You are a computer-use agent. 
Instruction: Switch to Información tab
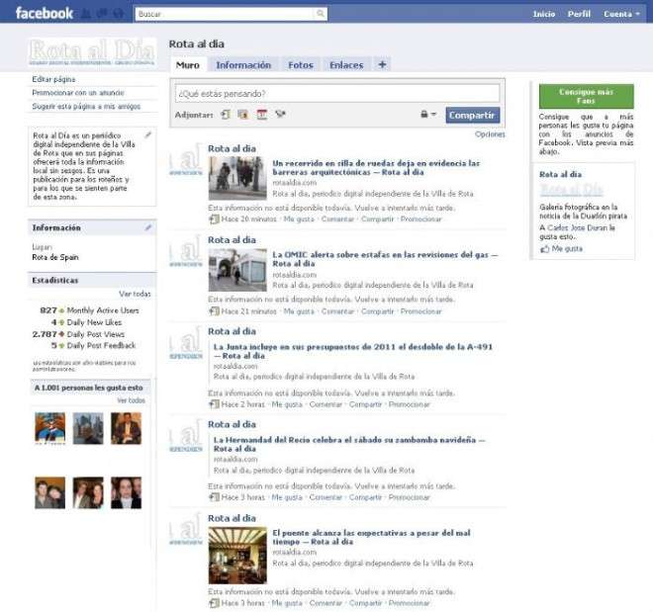[x=243, y=65]
